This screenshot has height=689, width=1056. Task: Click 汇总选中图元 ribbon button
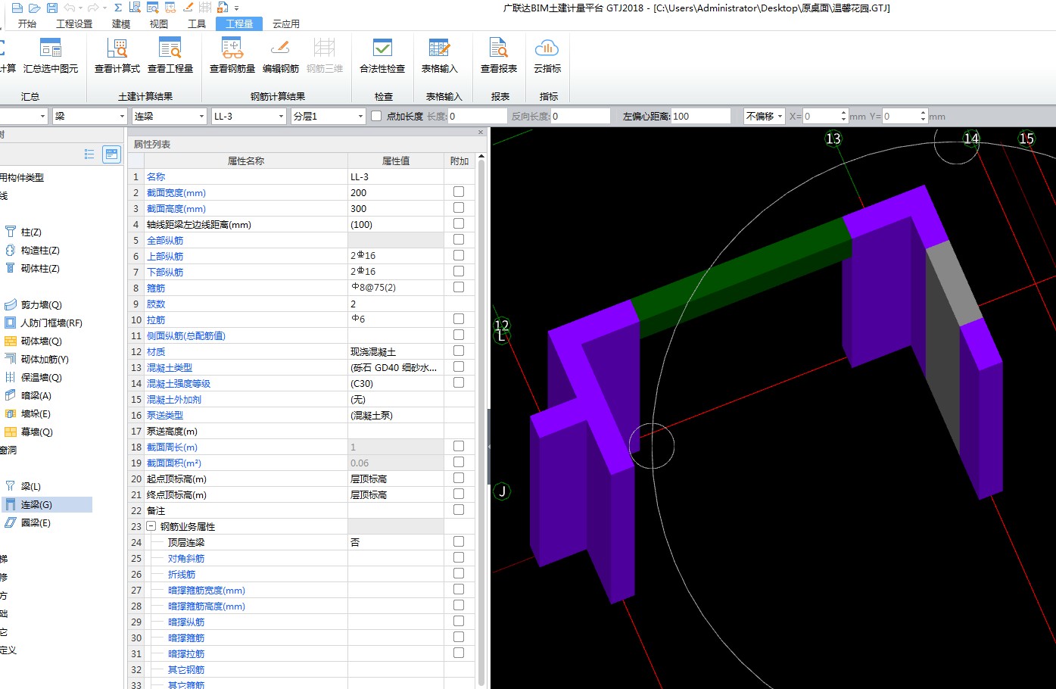point(51,56)
